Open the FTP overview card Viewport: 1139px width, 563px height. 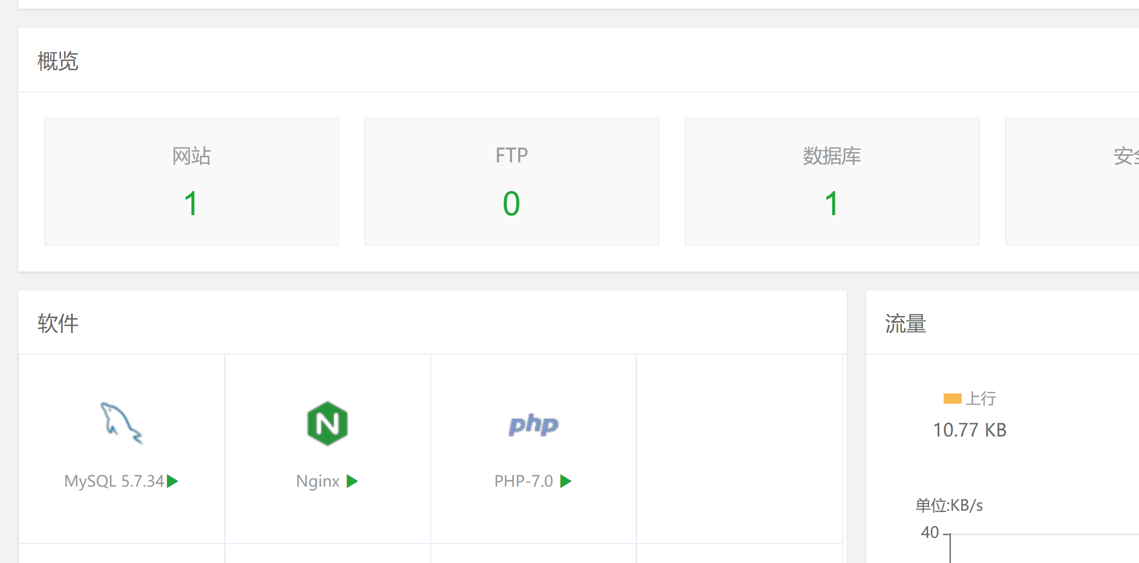click(x=512, y=182)
